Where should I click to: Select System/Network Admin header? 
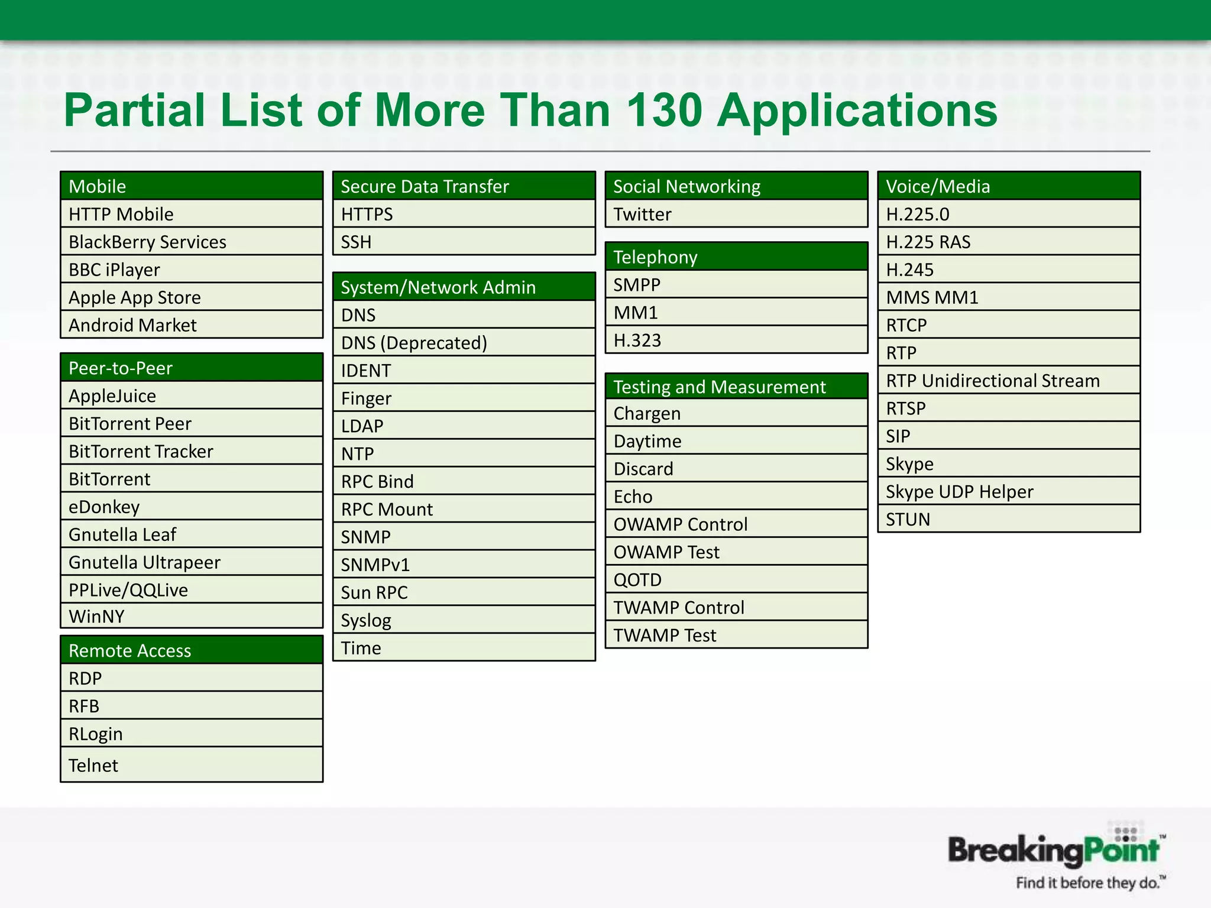pyautogui.click(x=464, y=287)
